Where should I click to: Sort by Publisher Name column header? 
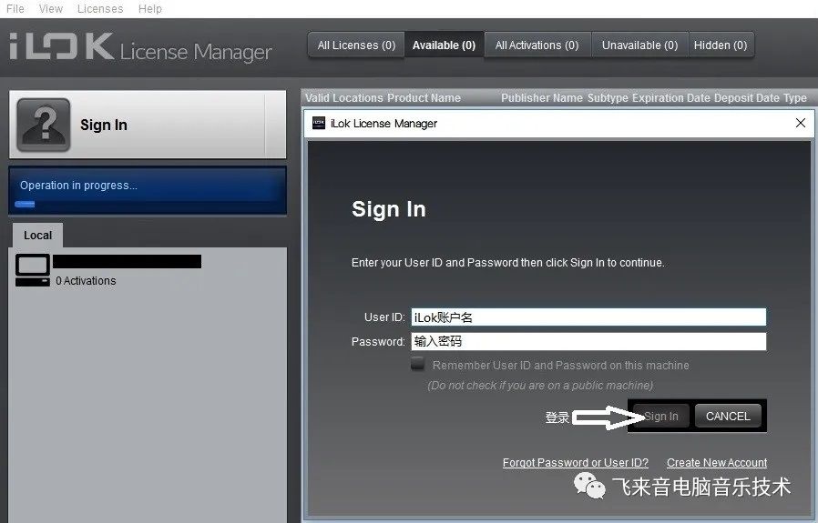541,98
